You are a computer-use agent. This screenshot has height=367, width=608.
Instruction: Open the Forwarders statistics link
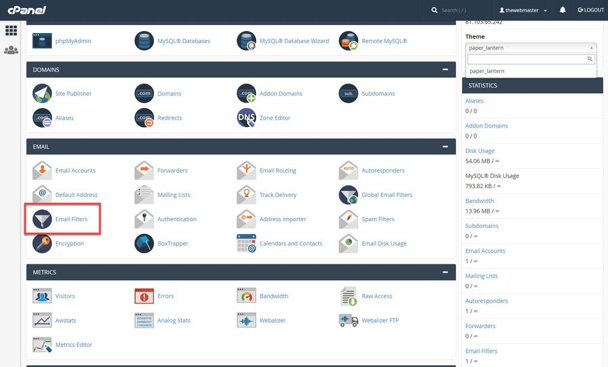480,326
